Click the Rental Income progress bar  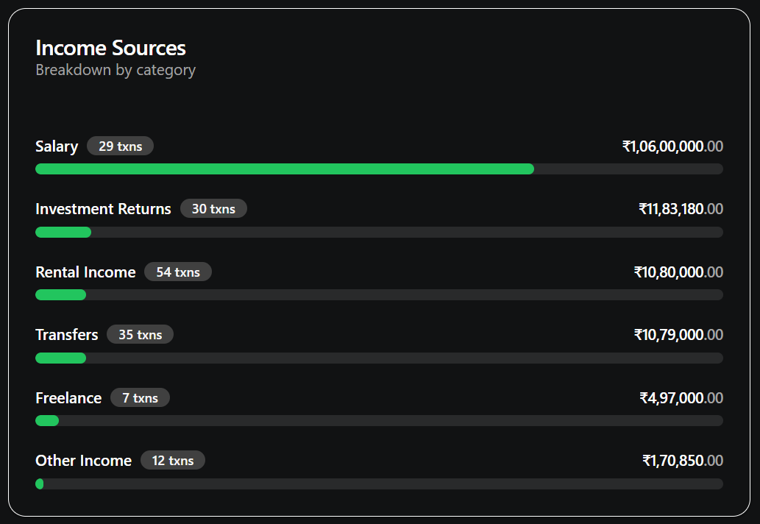pos(379,295)
